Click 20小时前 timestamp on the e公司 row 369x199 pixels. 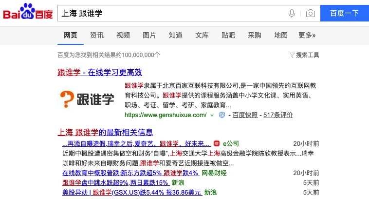pos(306,143)
